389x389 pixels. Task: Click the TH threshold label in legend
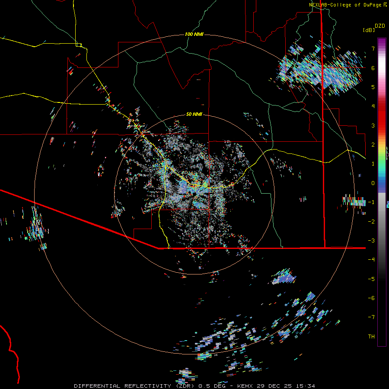click(x=371, y=336)
